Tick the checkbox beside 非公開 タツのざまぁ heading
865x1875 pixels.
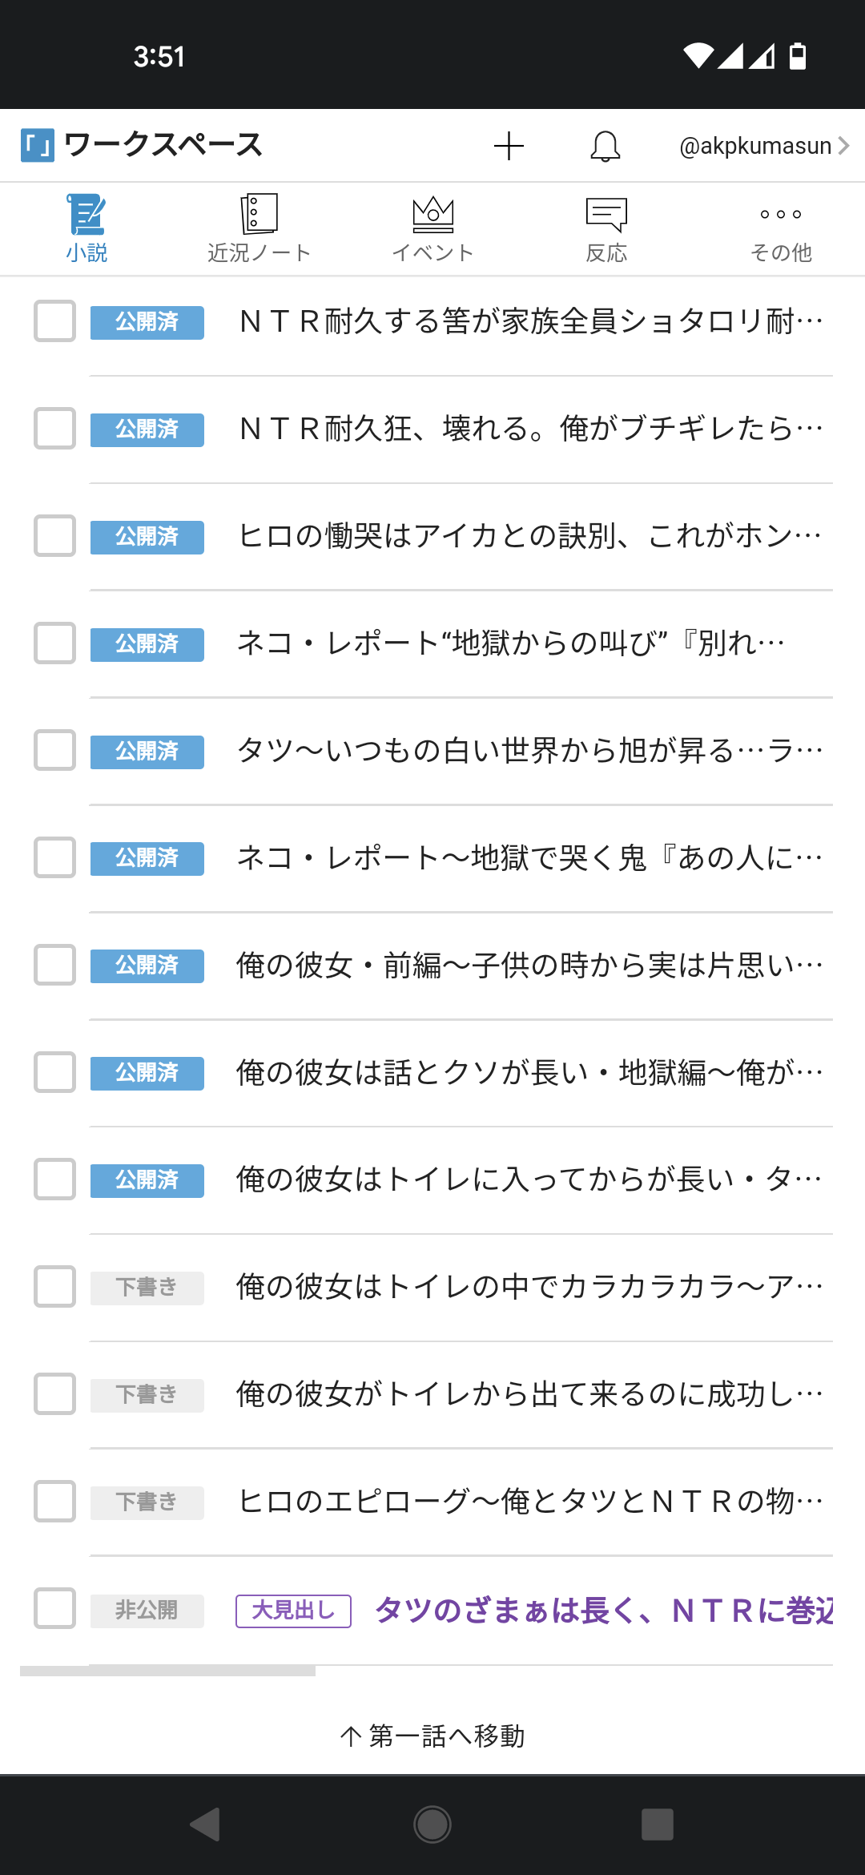coord(54,1608)
